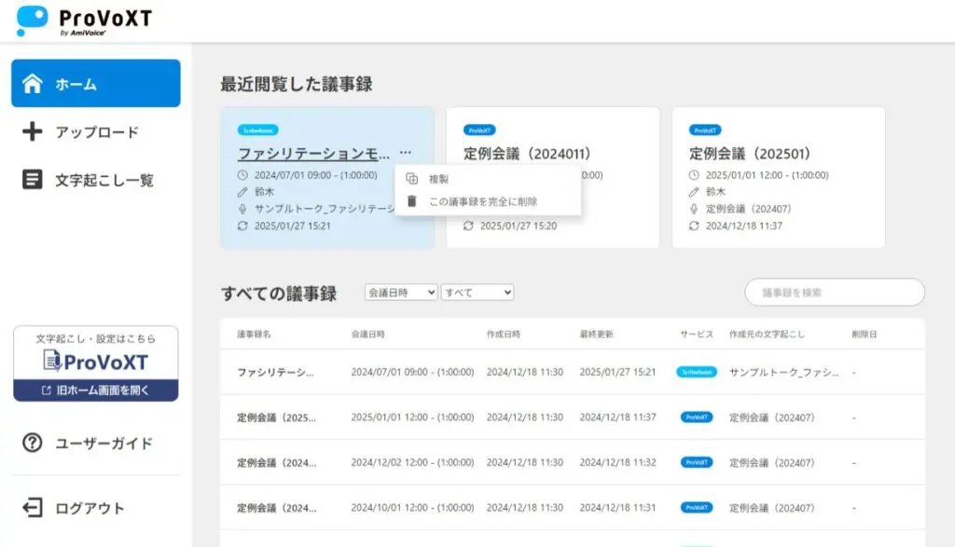The image size is (955, 547).
Task: Open the ファシリテーションモ... card title
Action: pos(313,154)
